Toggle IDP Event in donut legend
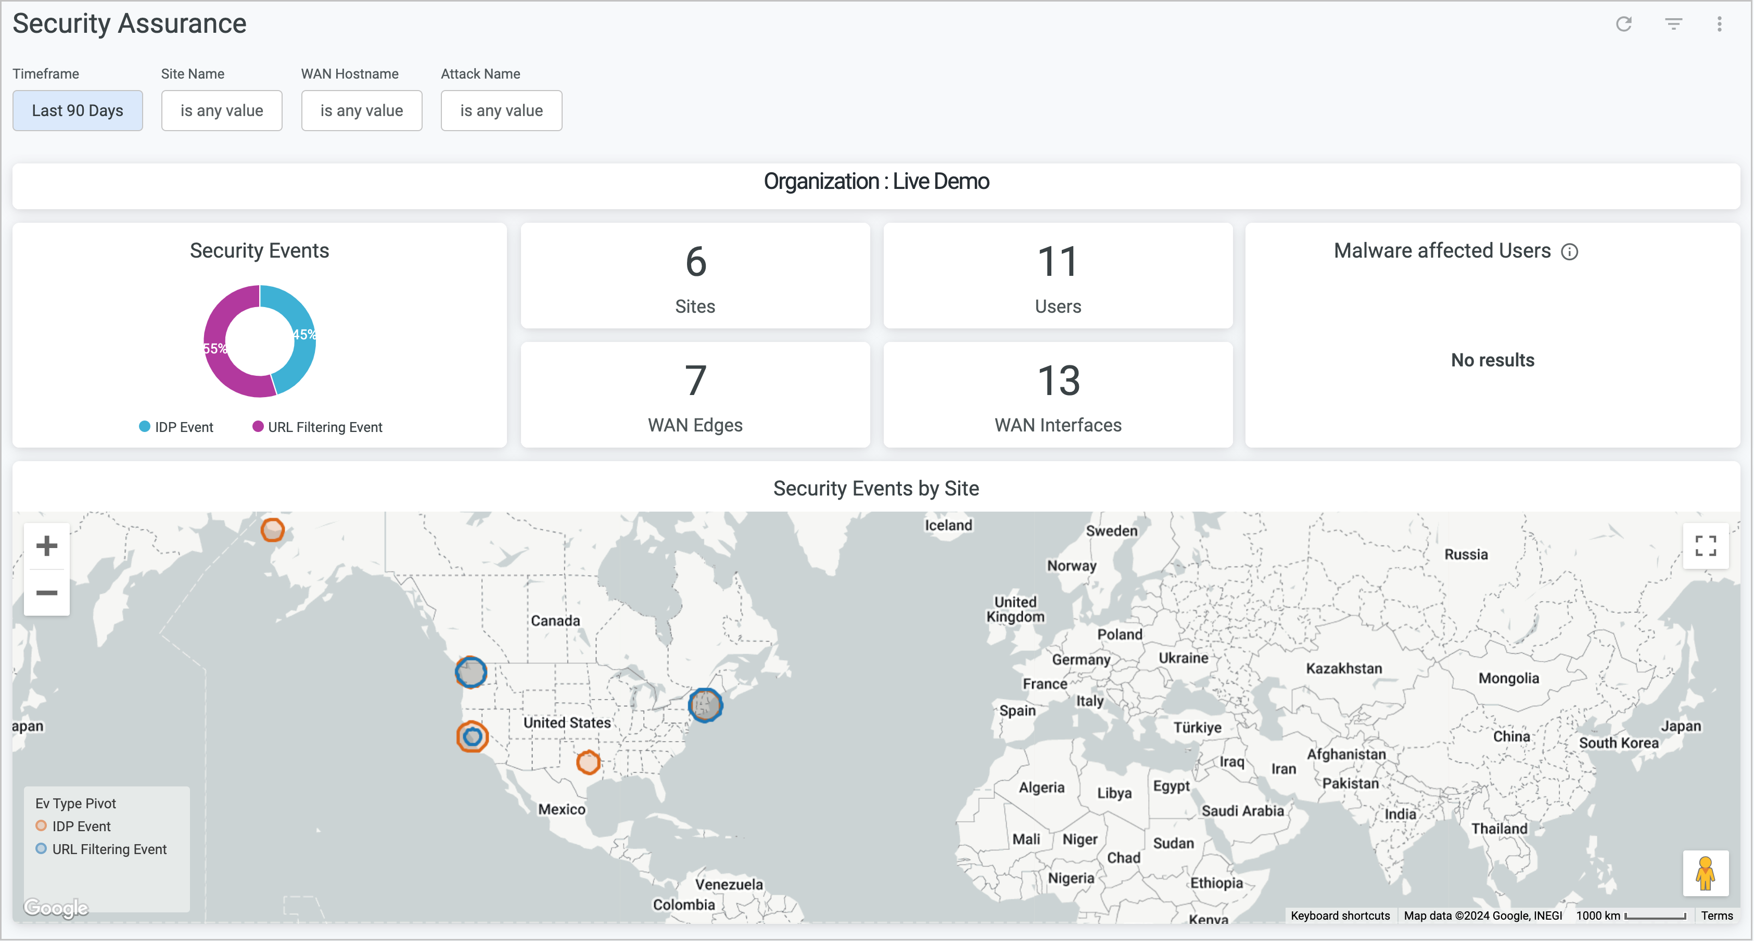Viewport: 1754px width, 941px height. click(x=176, y=427)
